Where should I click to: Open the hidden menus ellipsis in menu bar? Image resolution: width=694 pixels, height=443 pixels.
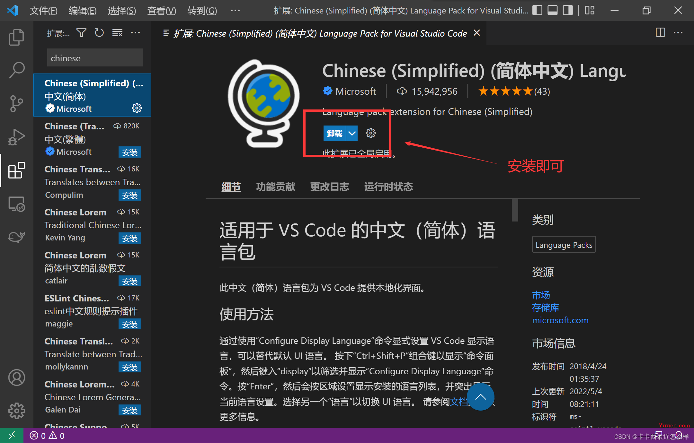click(235, 11)
